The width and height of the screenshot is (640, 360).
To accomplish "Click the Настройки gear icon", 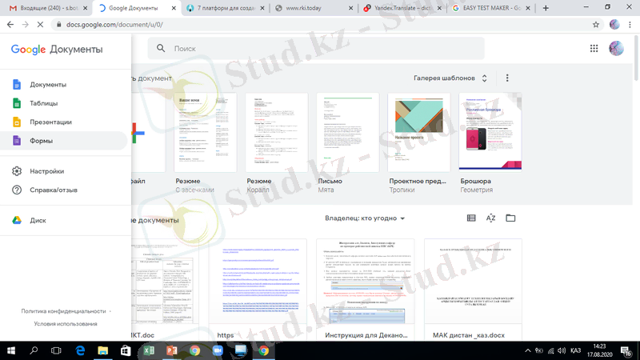I will point(17,171).
